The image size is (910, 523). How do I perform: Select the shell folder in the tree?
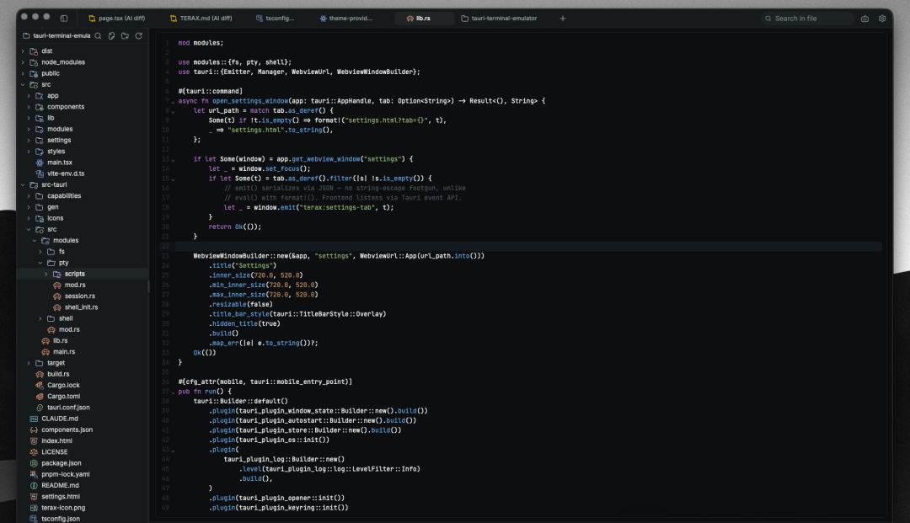point(66,318)
